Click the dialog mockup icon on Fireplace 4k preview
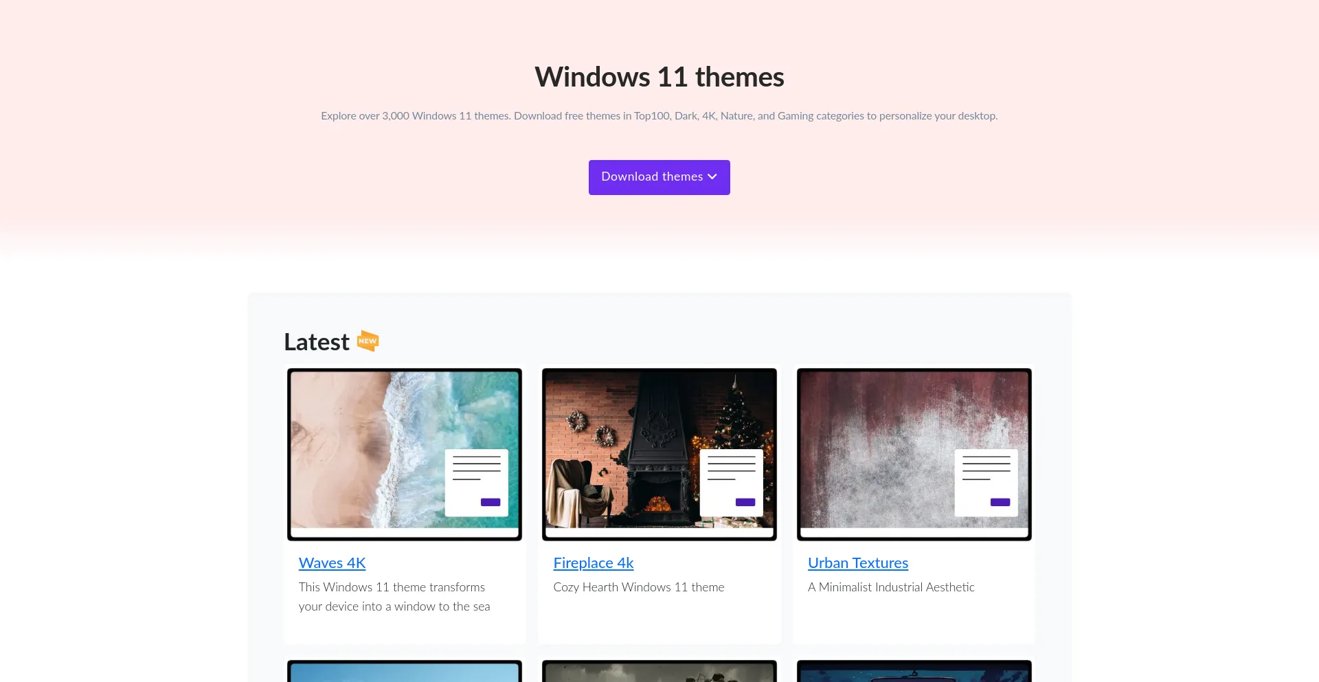 click(732, 483)
